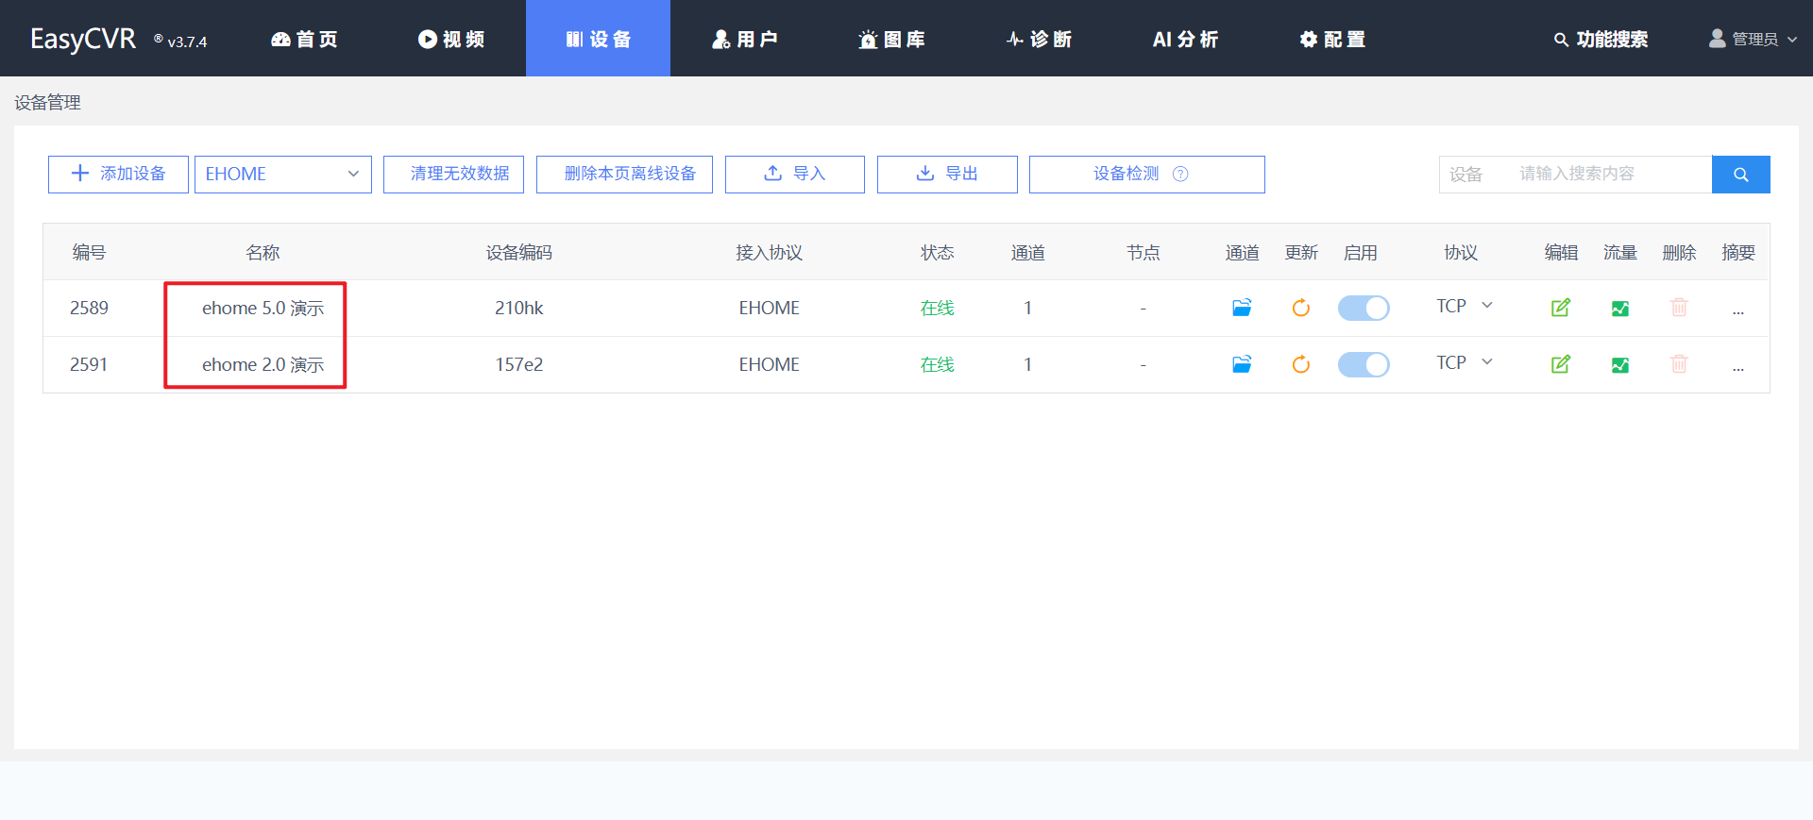The image size is (1813, 820).
Task: Toggle enable switch for ehome 2.0 device
Action: (1363, 364)
